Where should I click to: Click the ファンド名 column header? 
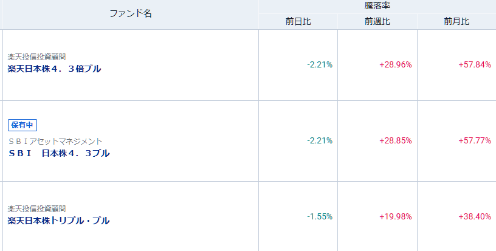click(131, 14)
